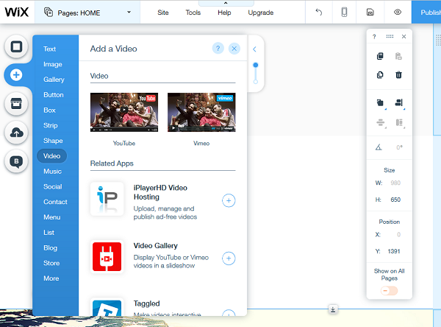Close the editor toolbox panel
The height and width of the screenshot is (327, 441).
(x=404, y=36)
